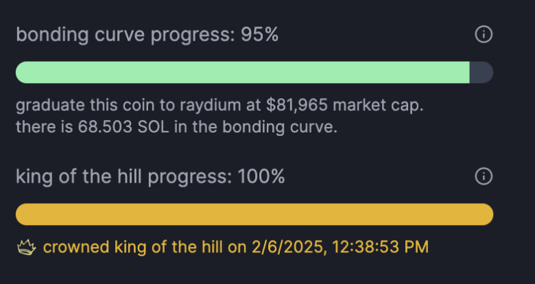The width and height of the screenshot is (535, 284).
Task: Click the 12:38:53 PM timestamp
Action: click(380, 247)
